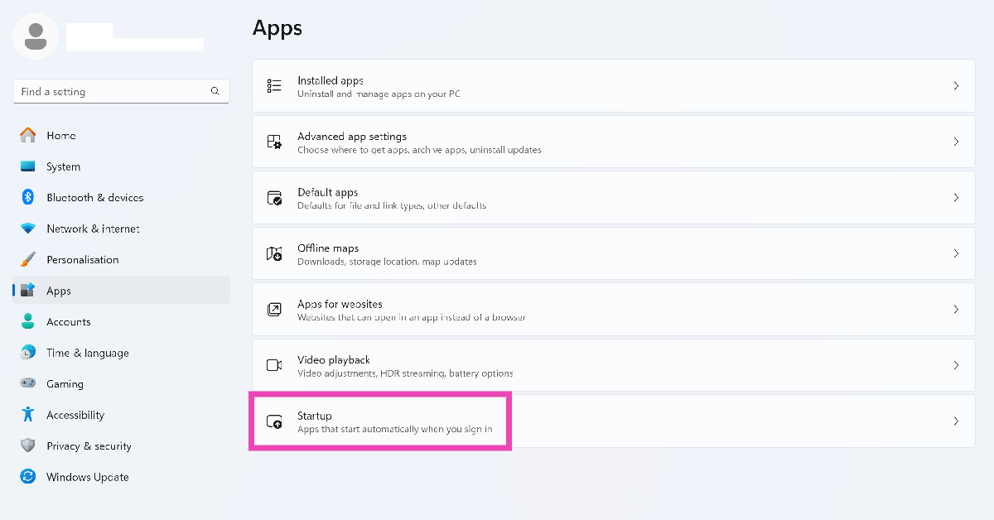
Task: Click the Bluetooth icon in sidebar
Action: click(28, 197)
